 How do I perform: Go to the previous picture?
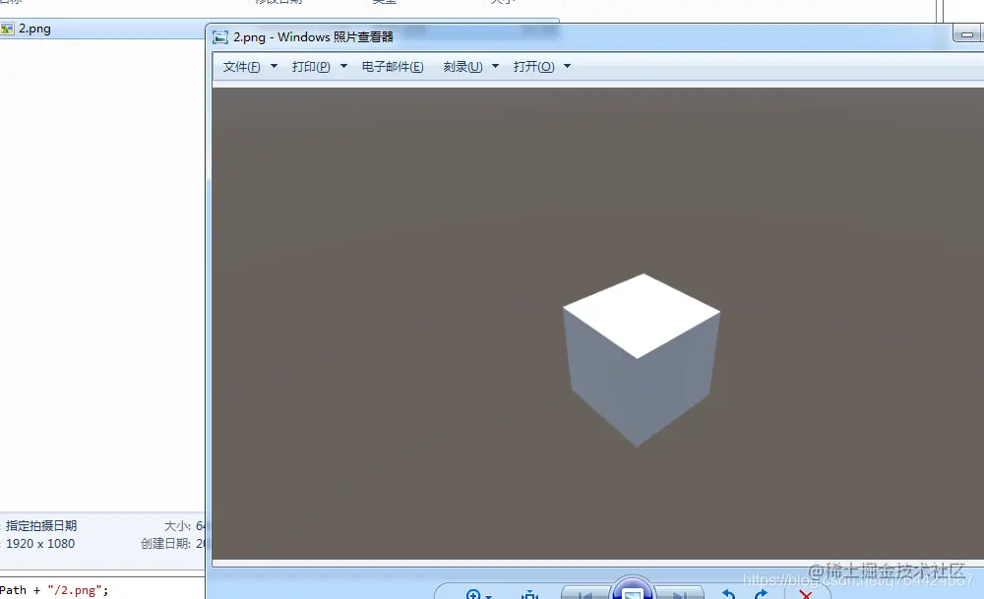tap(585, 593)
